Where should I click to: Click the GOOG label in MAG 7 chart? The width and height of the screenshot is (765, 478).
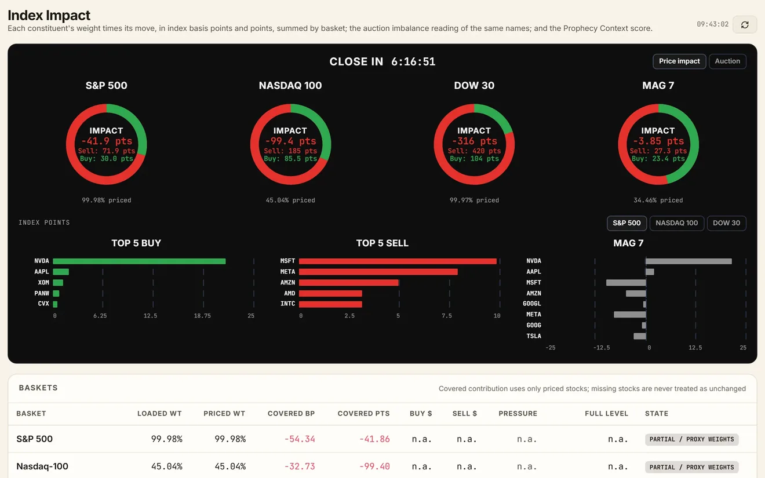[x=534, y=325]
